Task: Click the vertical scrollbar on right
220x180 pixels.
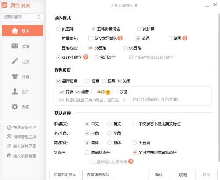Action: 219,88
